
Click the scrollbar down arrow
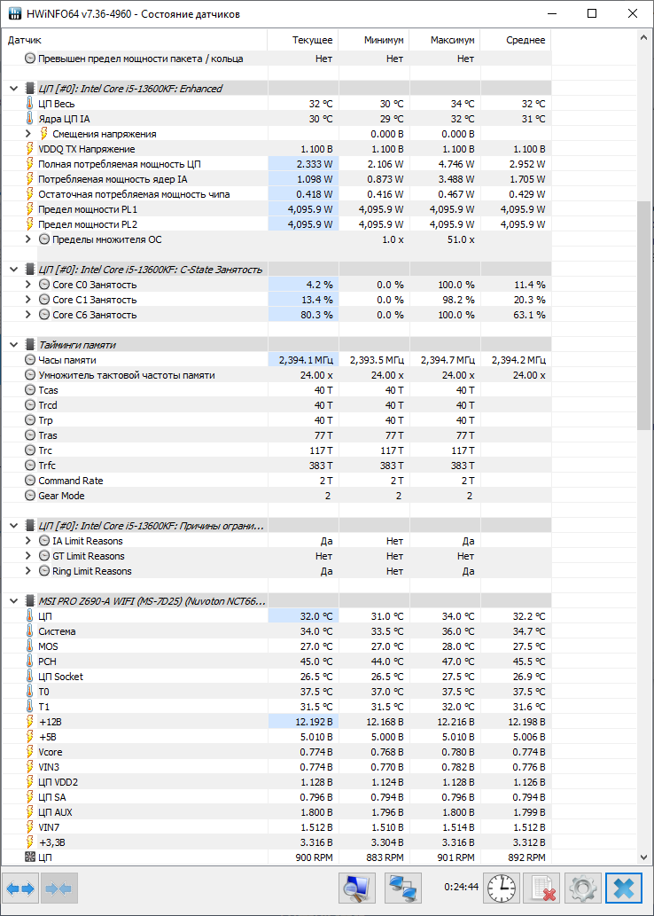point(644,857)
